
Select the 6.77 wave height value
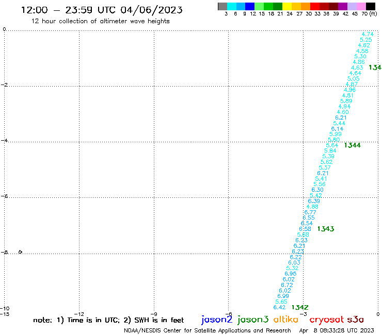pyautogui.click(x=310, y=212)
